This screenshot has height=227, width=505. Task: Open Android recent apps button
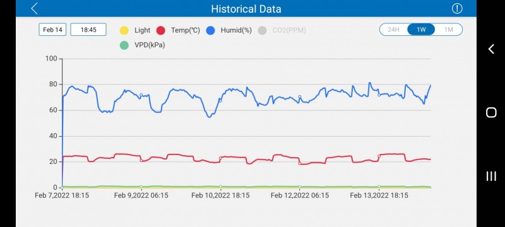(x=491, y=176)
